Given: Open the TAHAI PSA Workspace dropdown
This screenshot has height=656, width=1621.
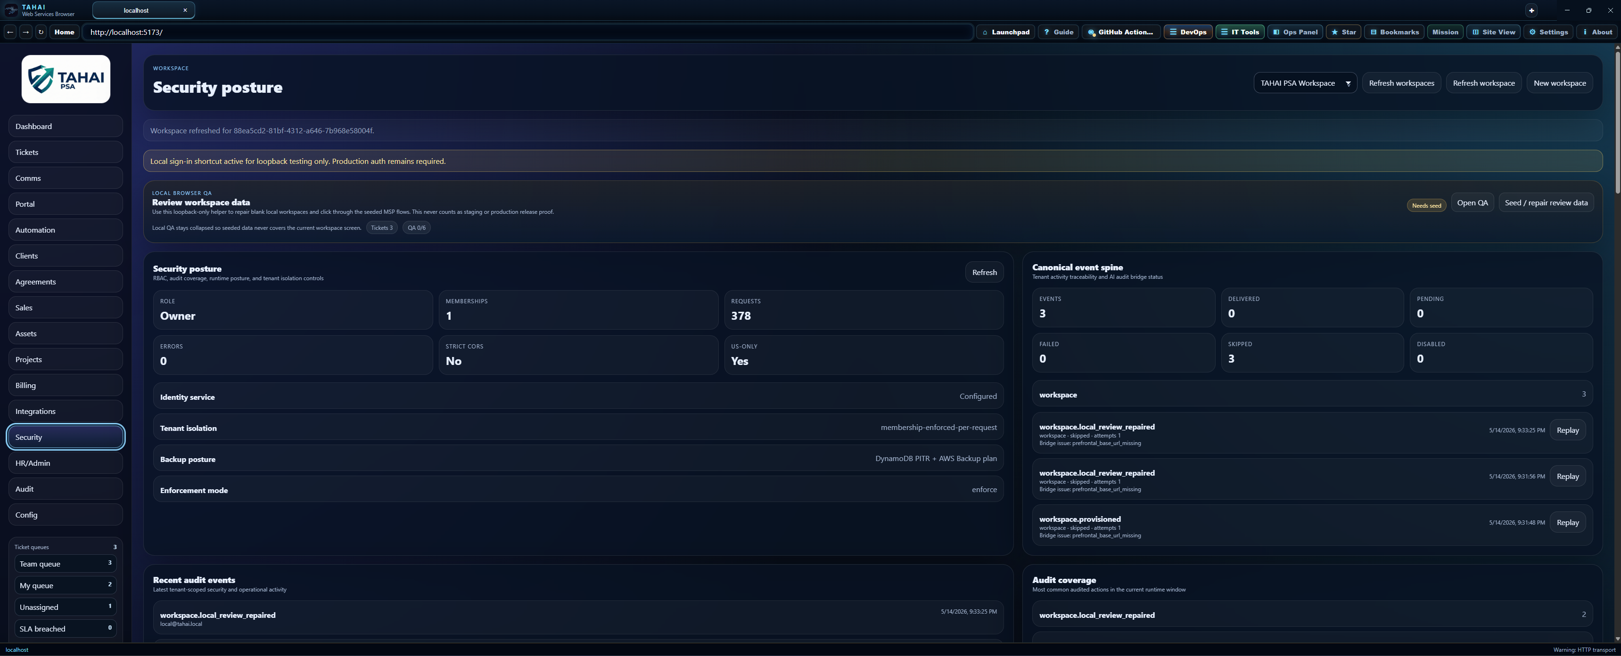Looking at the screenshot, I should click(1305, 83).
